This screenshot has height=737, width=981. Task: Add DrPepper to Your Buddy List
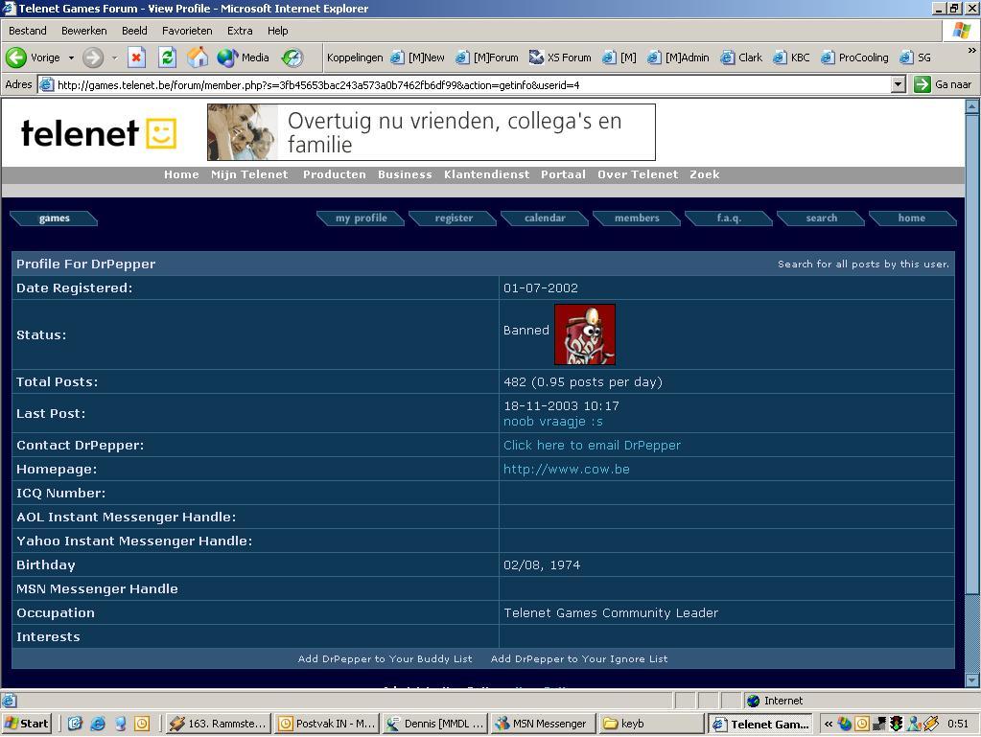point(385,658)
